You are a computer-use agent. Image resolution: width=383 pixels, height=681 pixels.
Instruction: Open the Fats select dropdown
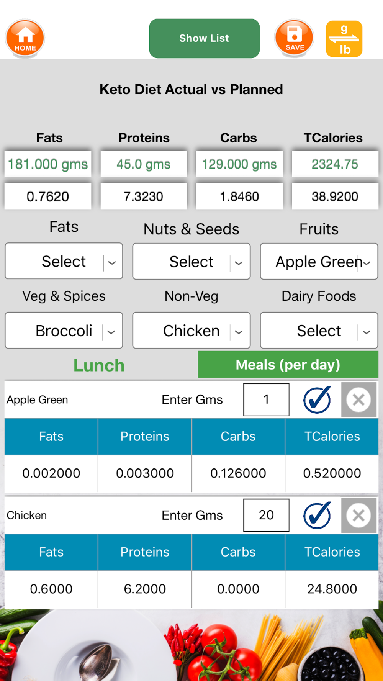click(64, 262)
